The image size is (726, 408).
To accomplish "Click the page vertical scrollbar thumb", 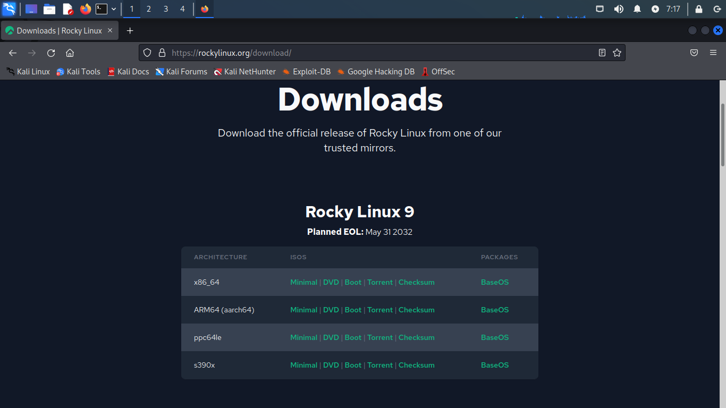I will click(722, 135).
